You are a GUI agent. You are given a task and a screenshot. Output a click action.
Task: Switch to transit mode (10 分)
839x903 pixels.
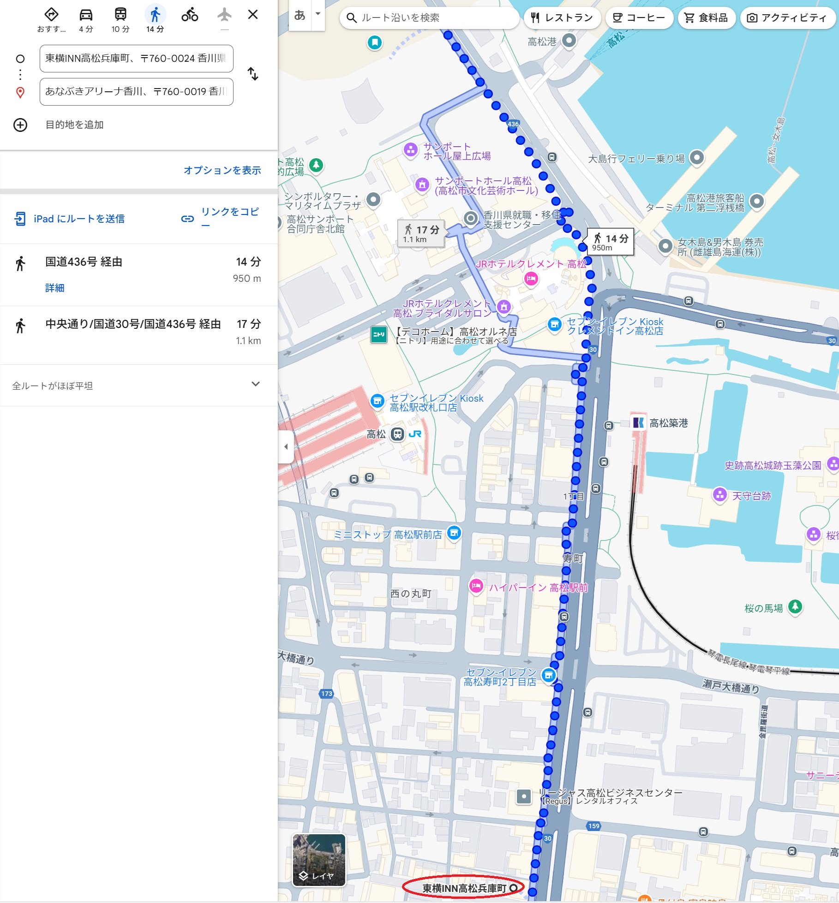click(120, 20)
